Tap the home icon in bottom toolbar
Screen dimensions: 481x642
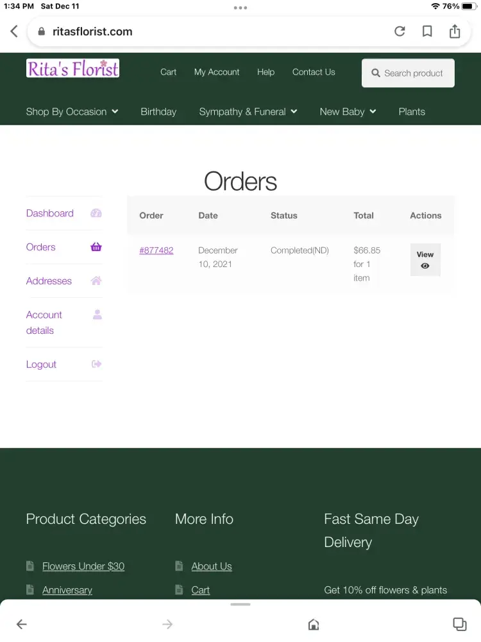[x=314, y=624]
